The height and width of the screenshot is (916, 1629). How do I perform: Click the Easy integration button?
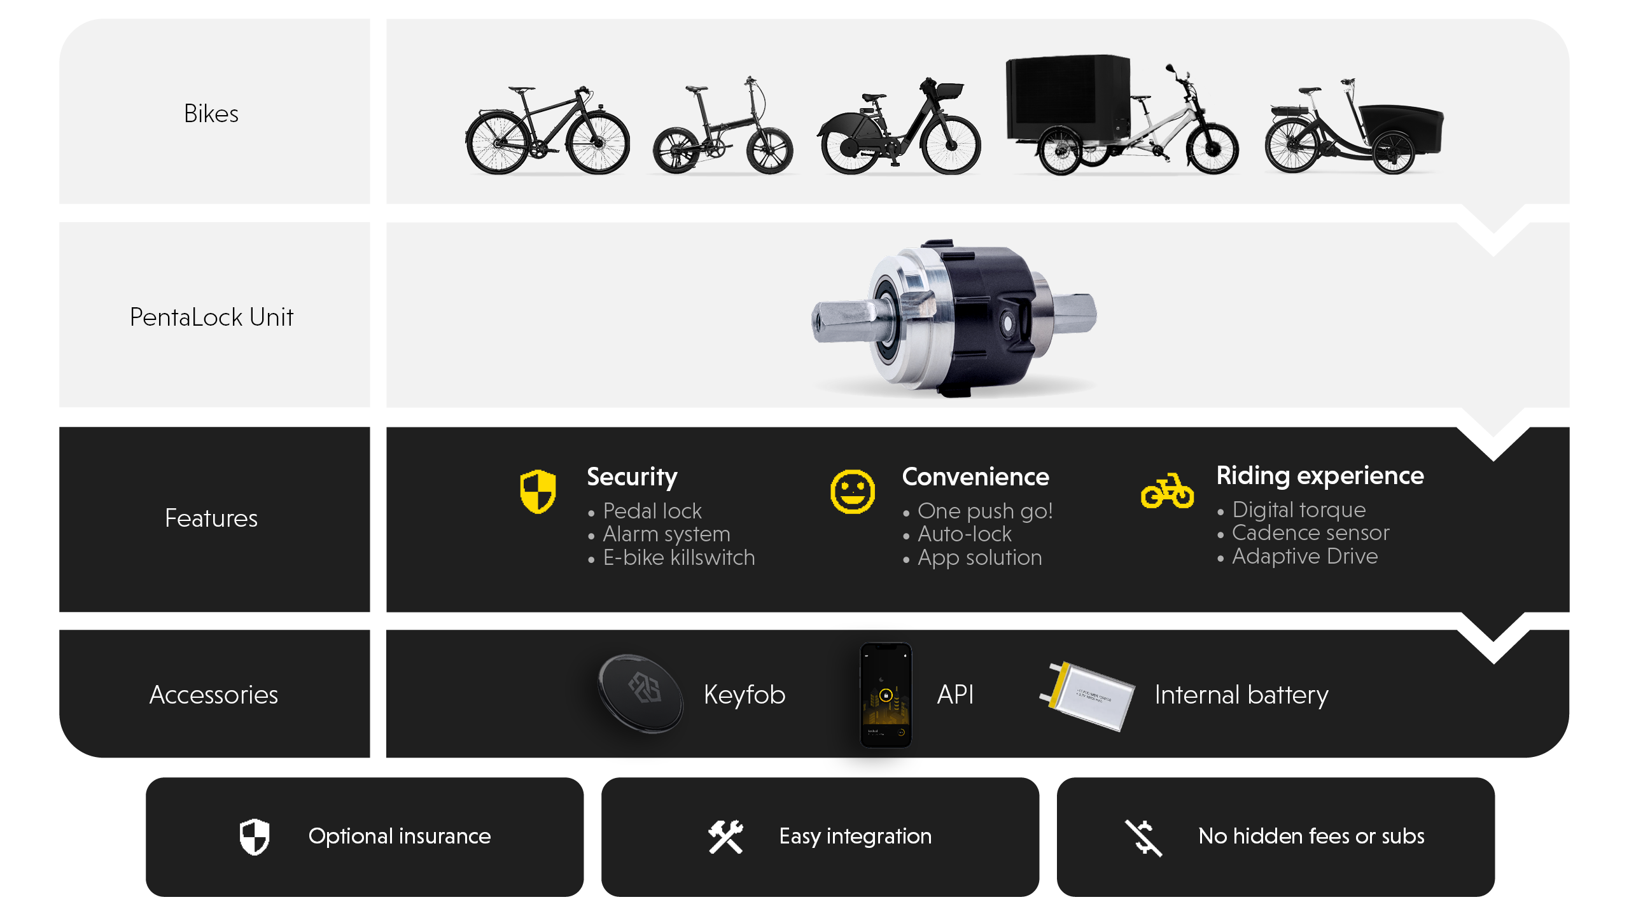click(x=813, y=835)
